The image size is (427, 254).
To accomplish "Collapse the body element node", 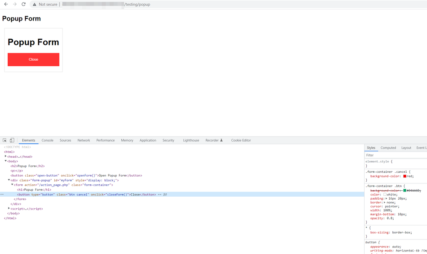I will [6, 161].
